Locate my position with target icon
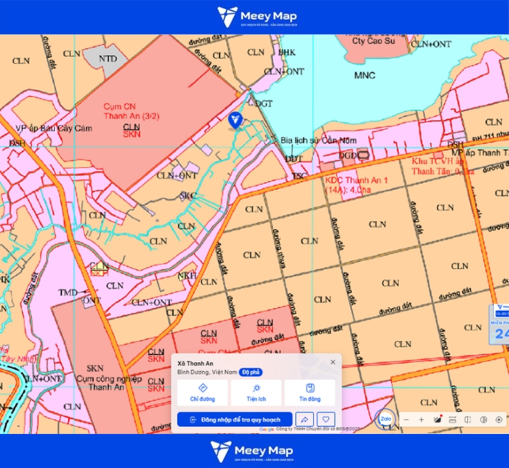 pyautogui.click(x=499, y=419)
